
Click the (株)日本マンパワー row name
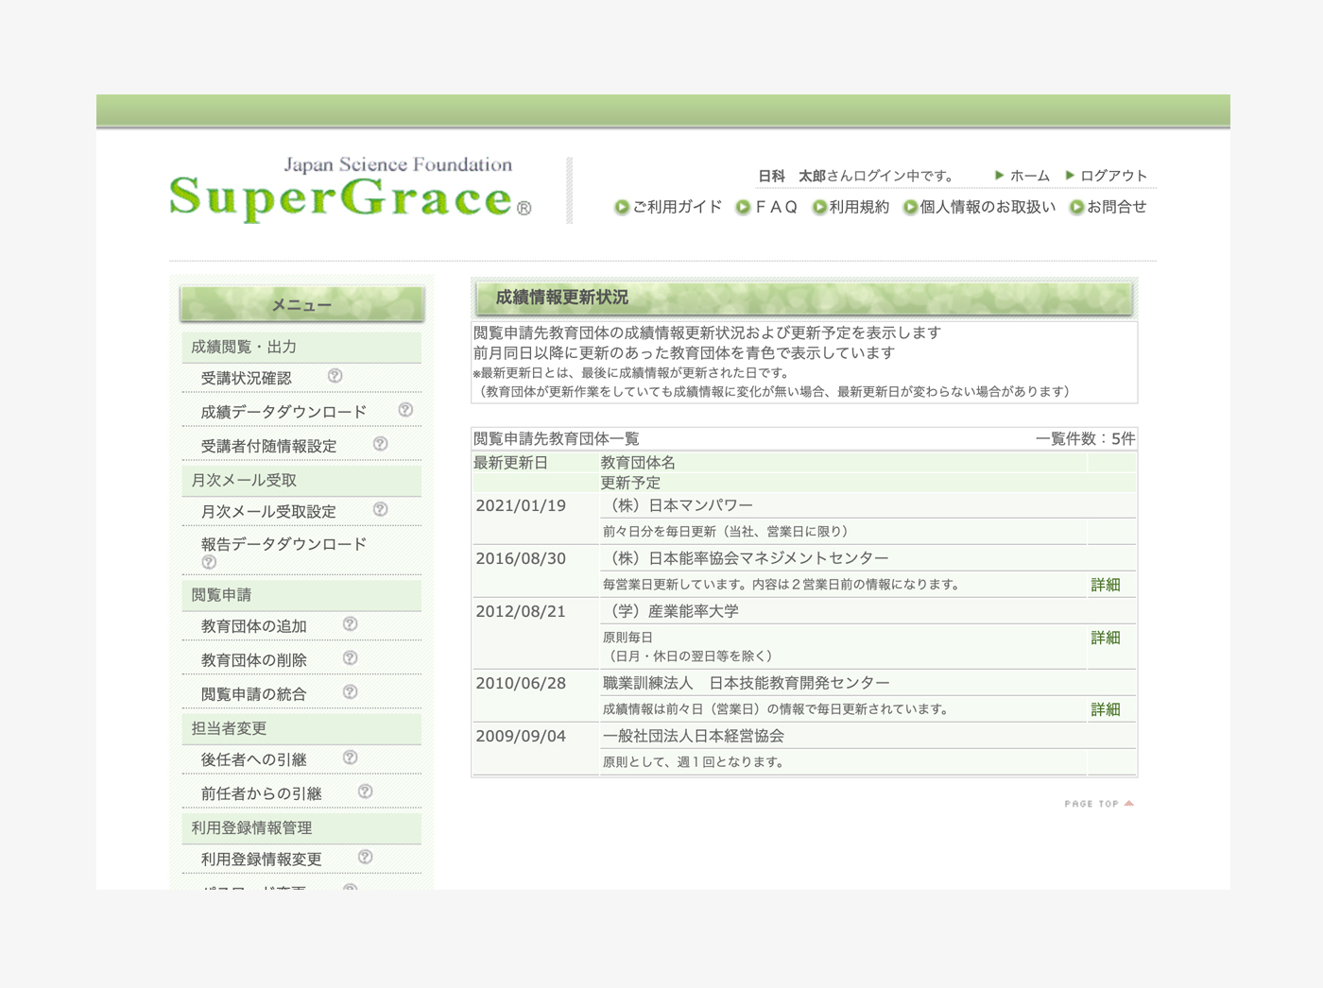678,505
